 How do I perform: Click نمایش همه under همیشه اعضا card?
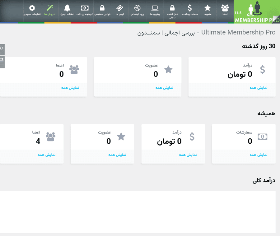46,155
